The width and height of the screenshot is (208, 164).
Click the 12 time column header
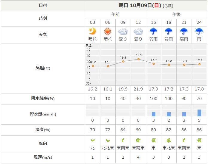click(138, 22)
